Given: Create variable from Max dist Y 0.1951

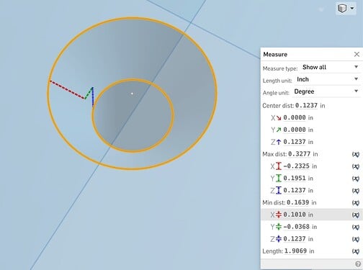Looking at the screenshot, I should (x=356, y=179).
